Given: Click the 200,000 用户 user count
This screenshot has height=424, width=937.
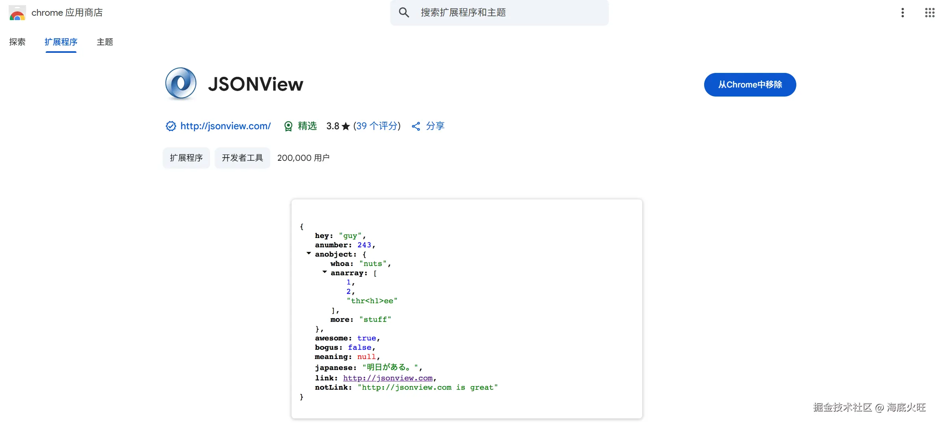Looking at the screenshot, I should (303, 158).
